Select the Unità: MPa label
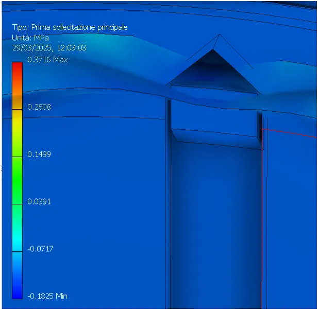318x310 pixels. [30, 38]
